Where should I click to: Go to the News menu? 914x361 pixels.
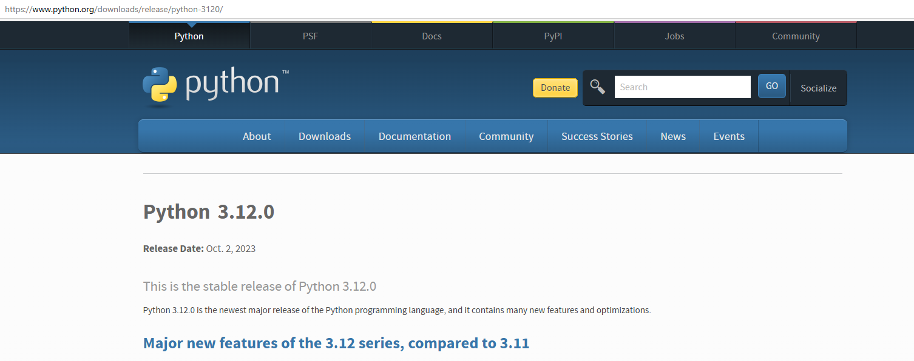(x=673, y=136)
